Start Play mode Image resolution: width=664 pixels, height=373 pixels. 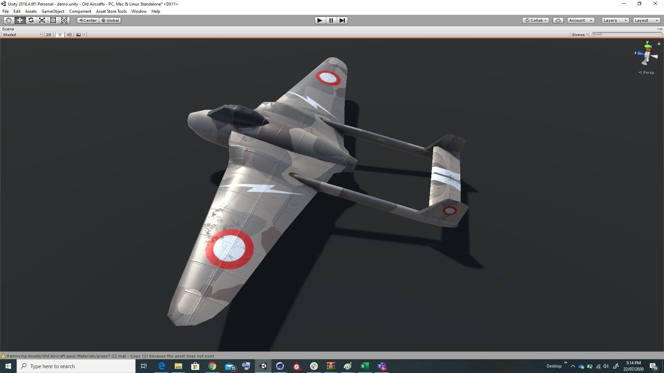pyautogui.click(x=320, y=20)
